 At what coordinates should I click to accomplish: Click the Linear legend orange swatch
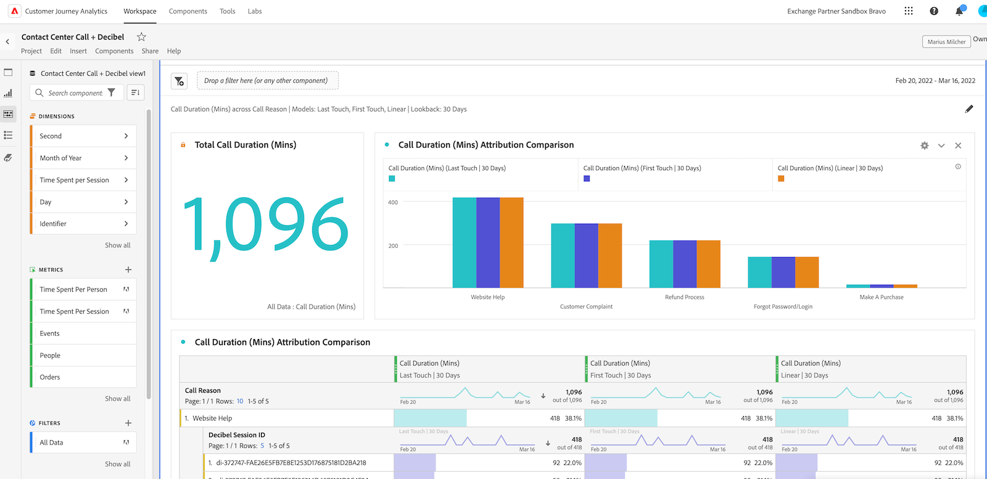(781, 179)
